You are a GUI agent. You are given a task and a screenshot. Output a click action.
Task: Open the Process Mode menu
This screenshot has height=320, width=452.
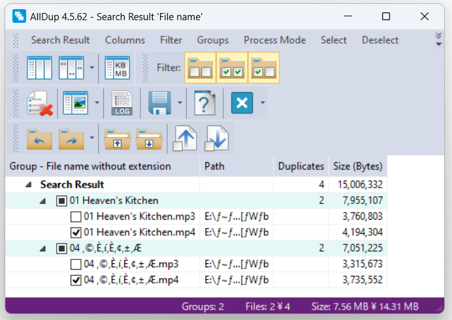point(275,40)
